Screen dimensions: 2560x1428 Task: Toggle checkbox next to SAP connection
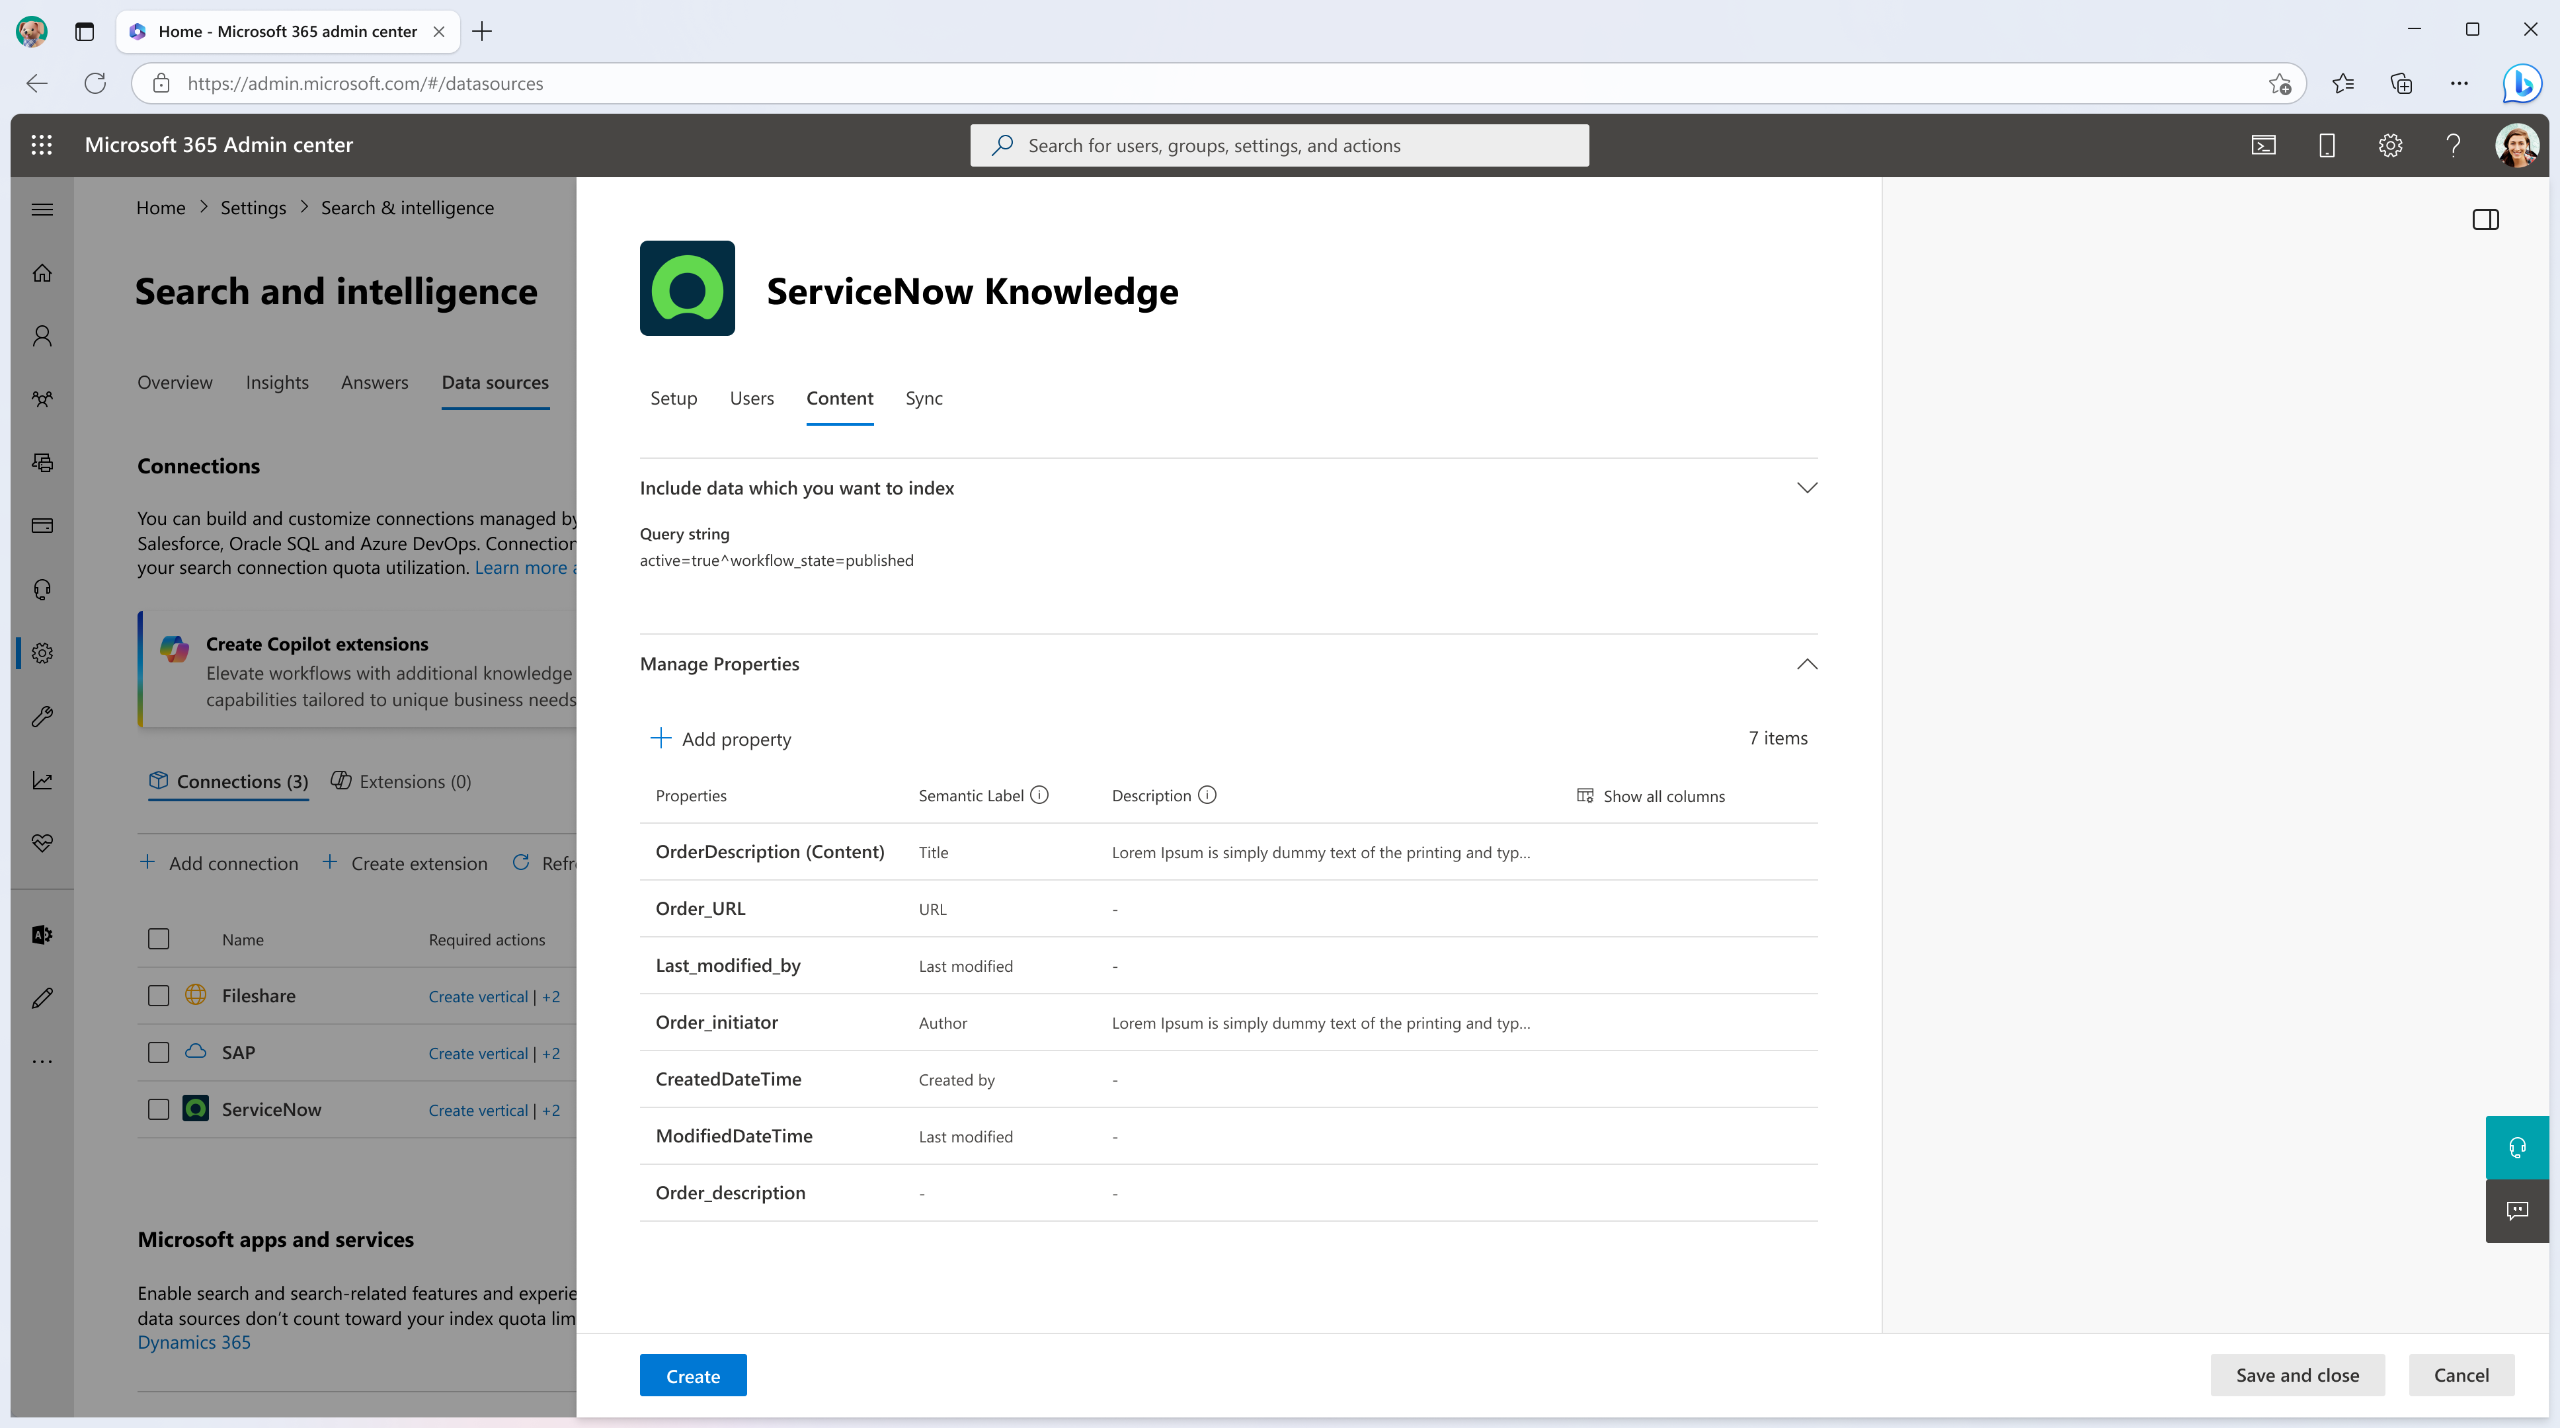point(158,1052)
